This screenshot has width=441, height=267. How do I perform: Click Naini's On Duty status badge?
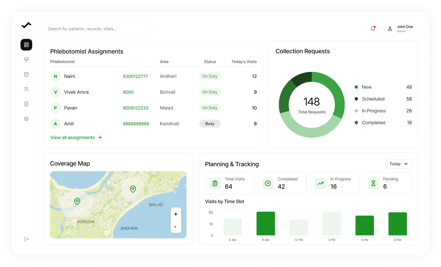tap(210, 76)
